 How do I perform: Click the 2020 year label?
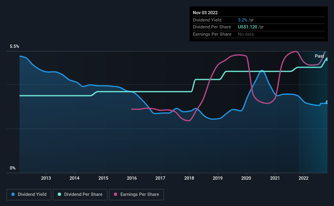click(246, 178)
